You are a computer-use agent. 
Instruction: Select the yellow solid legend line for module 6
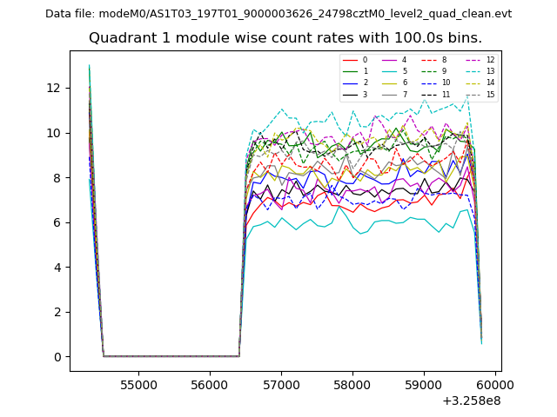(x=390, y=83)
